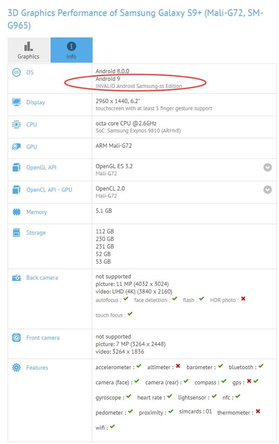This screenshot has width=279, height=444.
Task: Click the Features gear icon
Action: [x=16, y=367]
